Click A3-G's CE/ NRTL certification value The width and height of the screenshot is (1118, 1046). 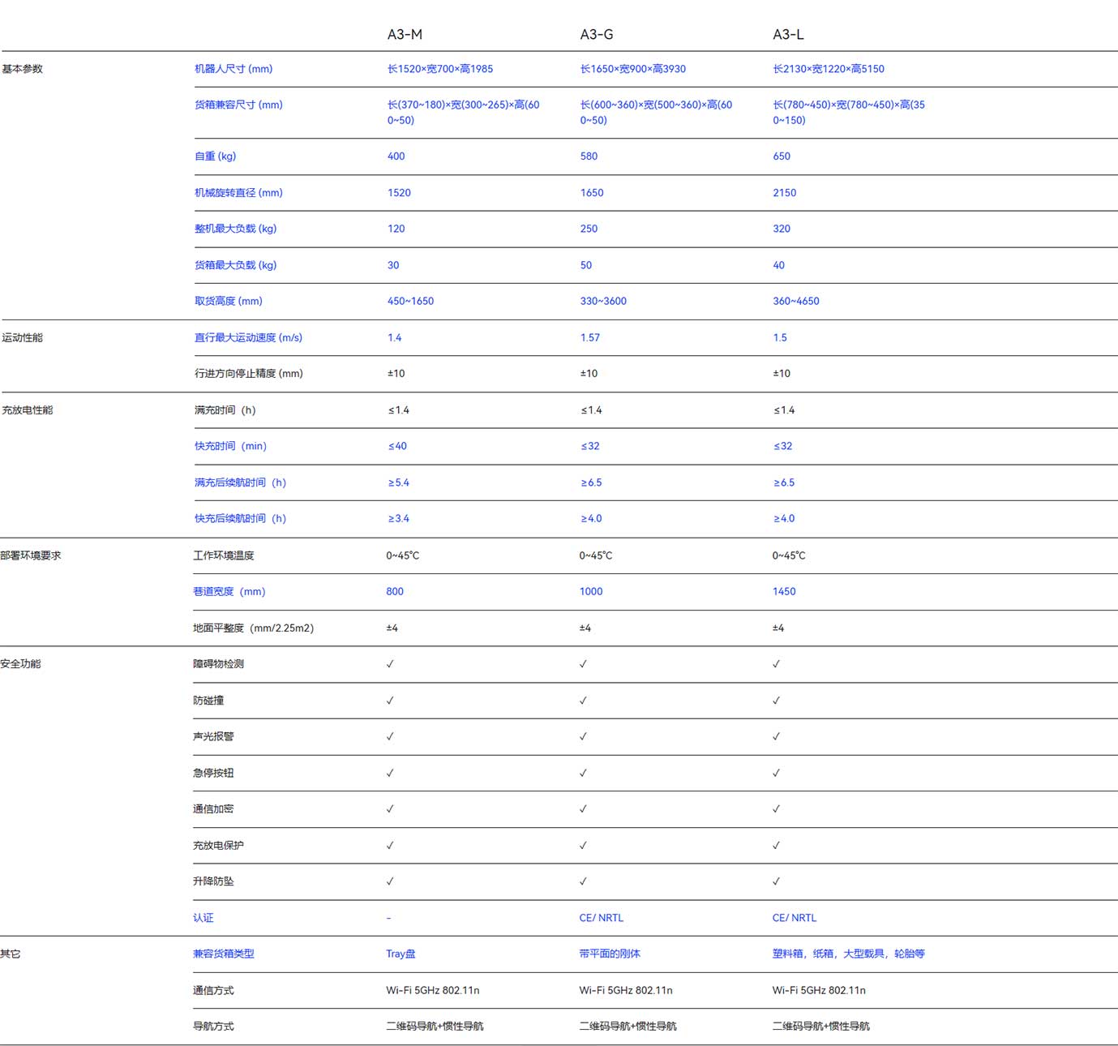coord(602,918)
